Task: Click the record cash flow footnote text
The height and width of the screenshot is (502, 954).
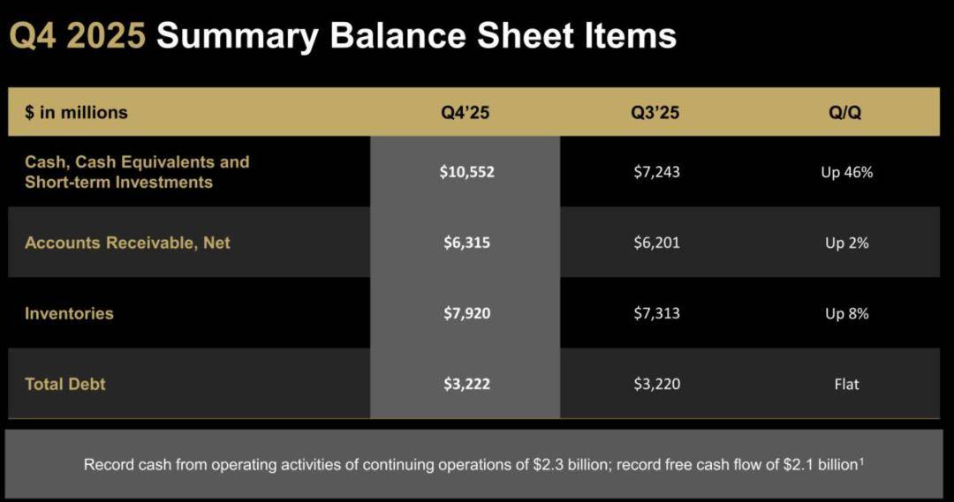Action: point(473,464)
